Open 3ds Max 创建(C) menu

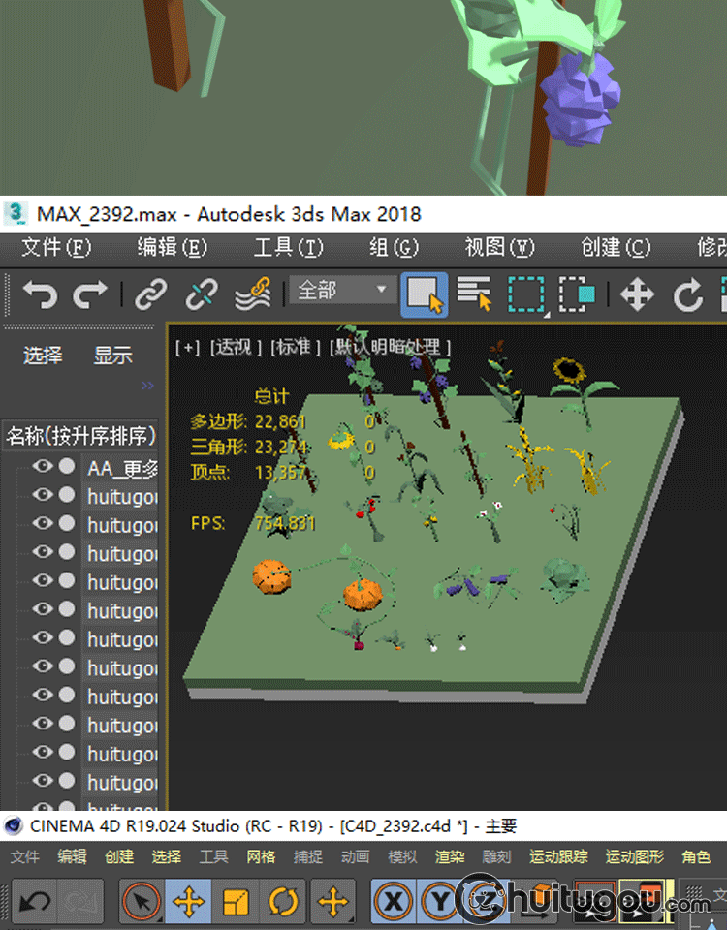pyautogui.click(x=616, y=247)
